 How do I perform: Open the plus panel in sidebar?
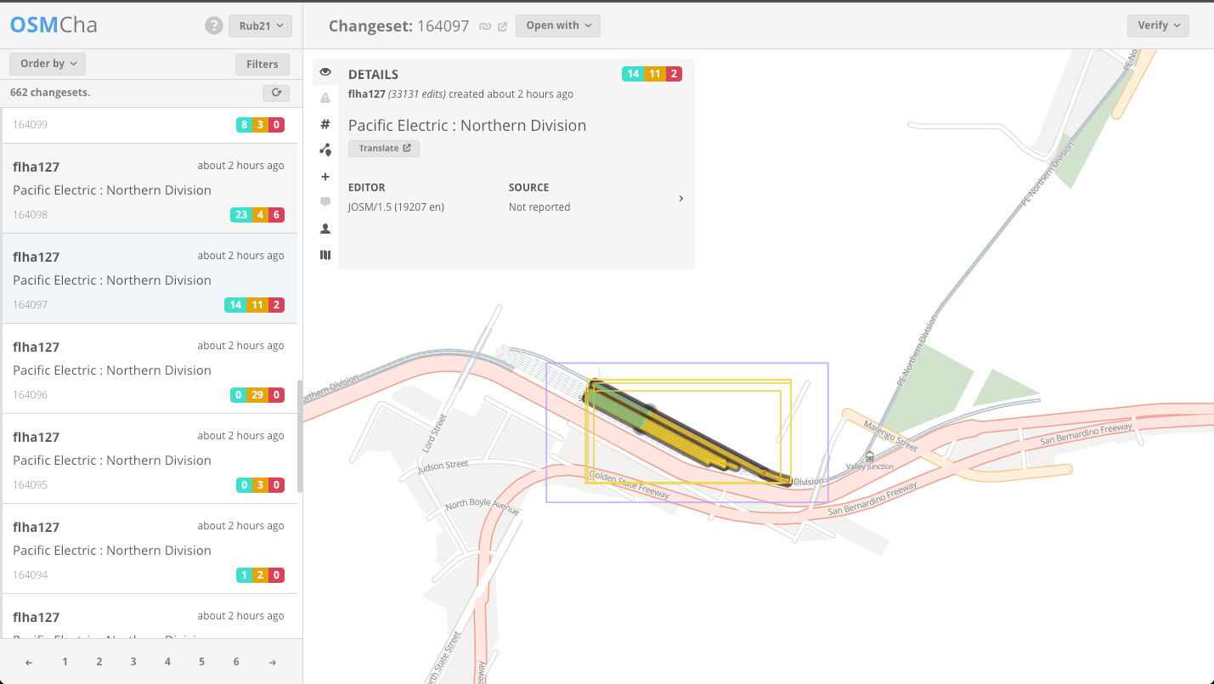[325, 177]
